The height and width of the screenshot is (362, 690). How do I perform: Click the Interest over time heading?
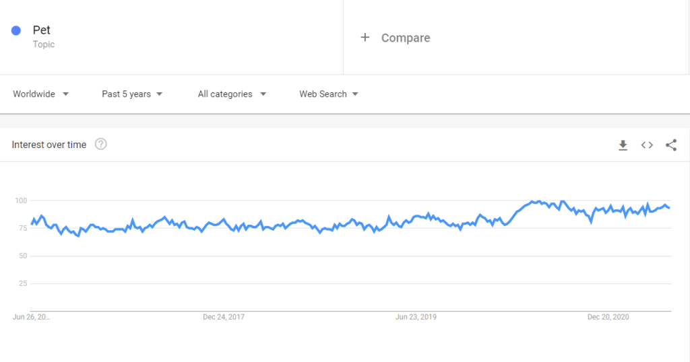click(x=49, y=145)
